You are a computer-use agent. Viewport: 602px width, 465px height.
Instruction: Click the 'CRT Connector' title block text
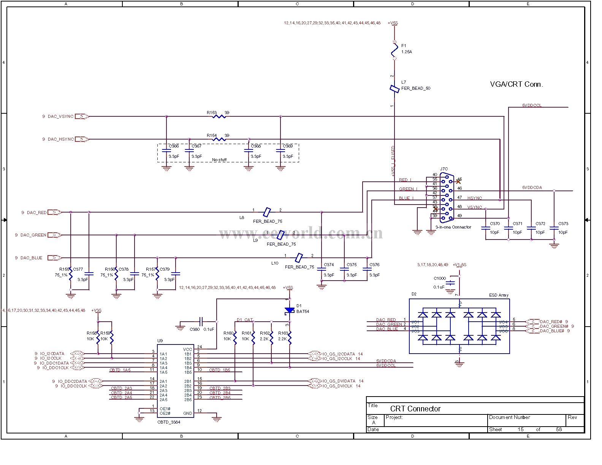pos(415,409)
